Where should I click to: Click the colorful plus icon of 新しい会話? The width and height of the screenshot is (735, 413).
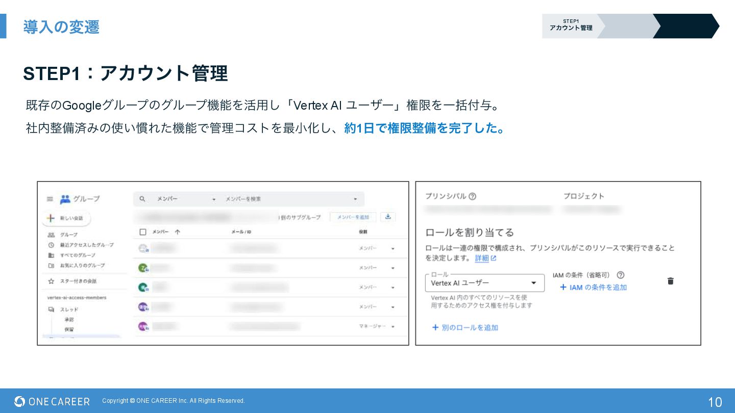[51, 218]
